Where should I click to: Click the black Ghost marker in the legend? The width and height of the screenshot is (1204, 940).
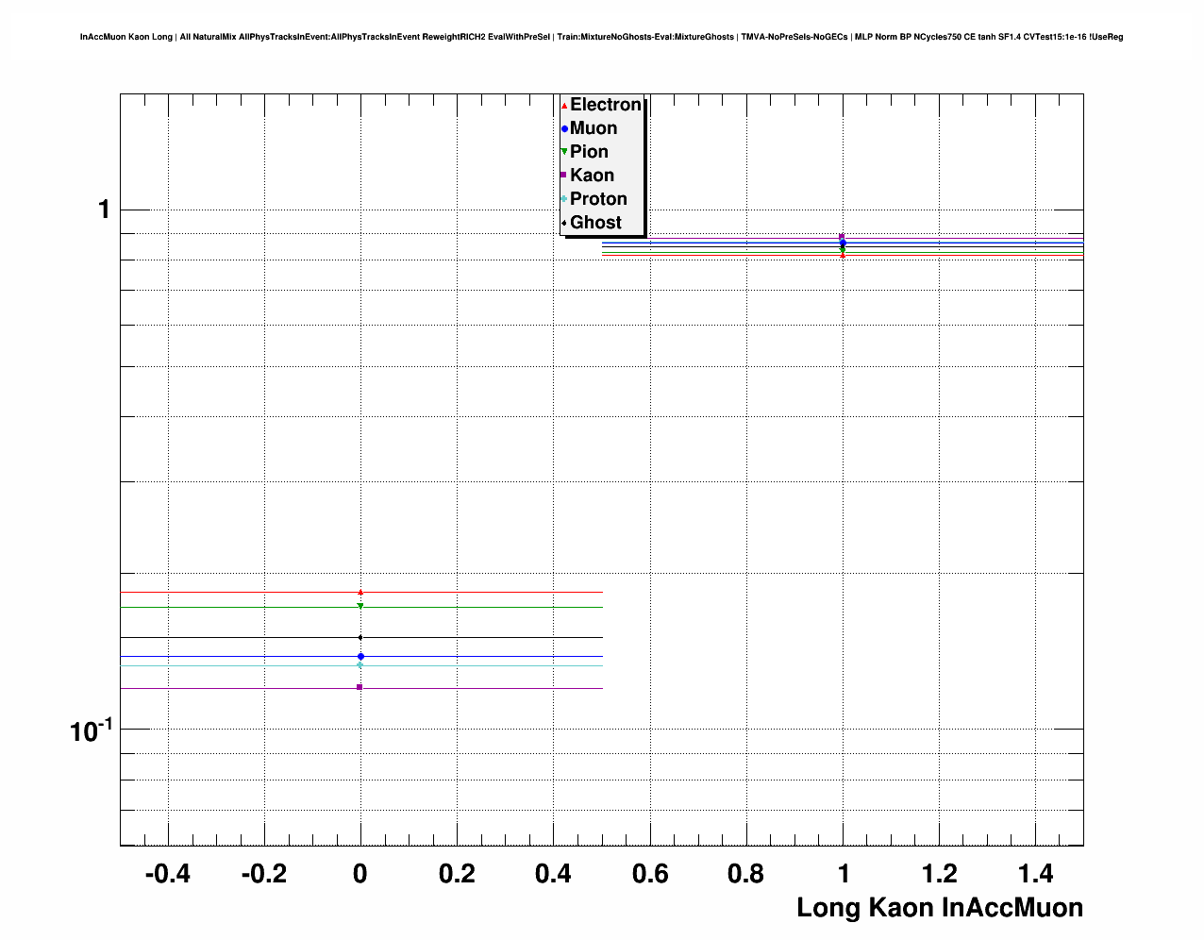564,223
